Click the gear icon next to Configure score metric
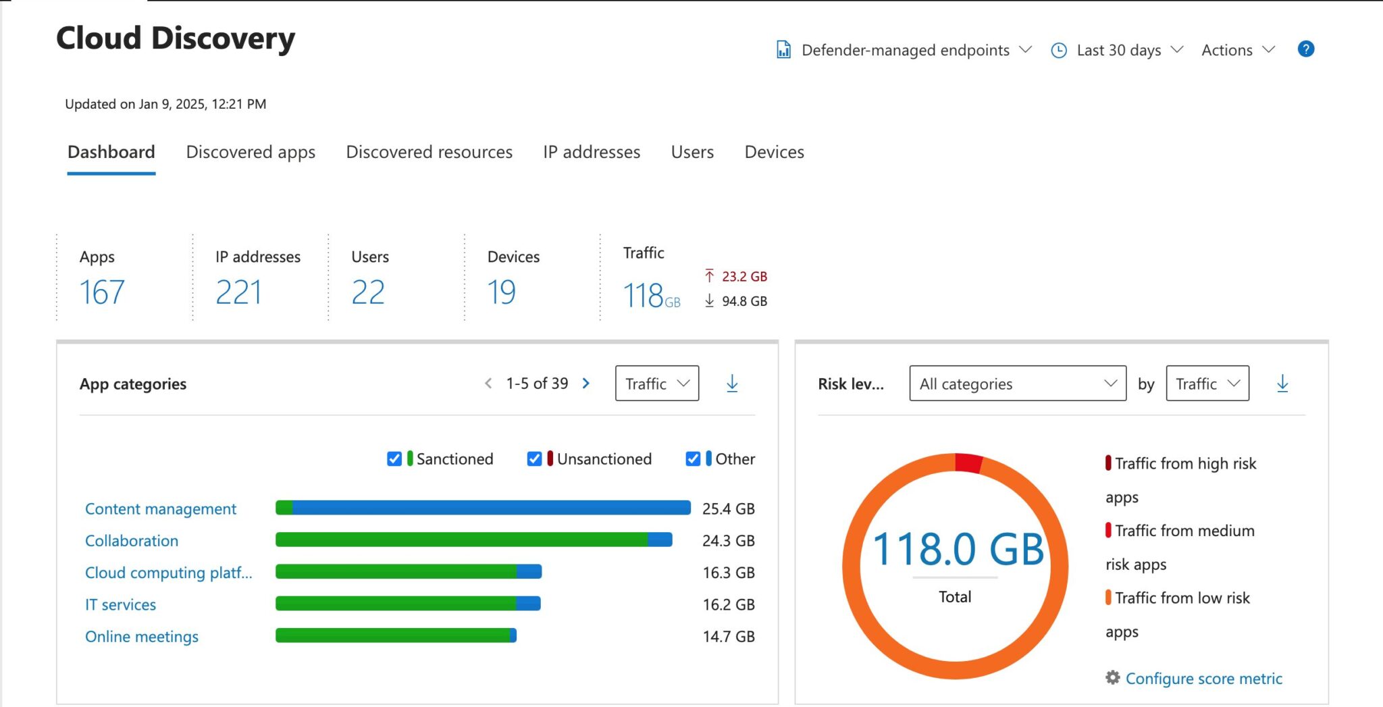The height and width of the screenshot is (707, 1383). click(1113, 678)
